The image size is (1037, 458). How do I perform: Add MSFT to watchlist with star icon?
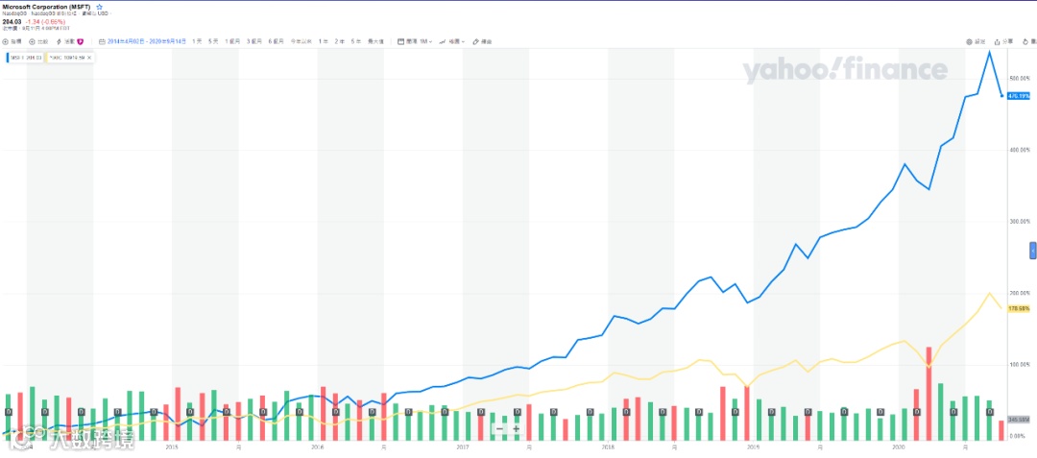point(99,6)
